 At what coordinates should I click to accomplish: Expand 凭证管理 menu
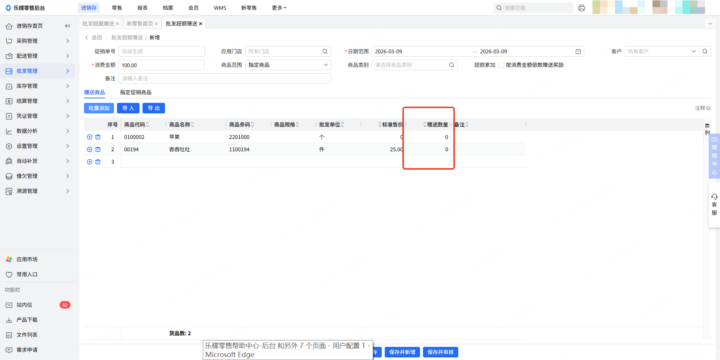click(37, 116)
